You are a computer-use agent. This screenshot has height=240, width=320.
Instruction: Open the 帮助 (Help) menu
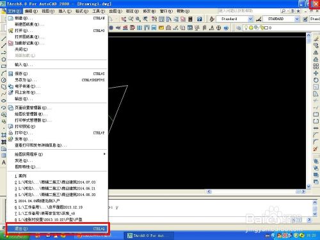point(183,11)
